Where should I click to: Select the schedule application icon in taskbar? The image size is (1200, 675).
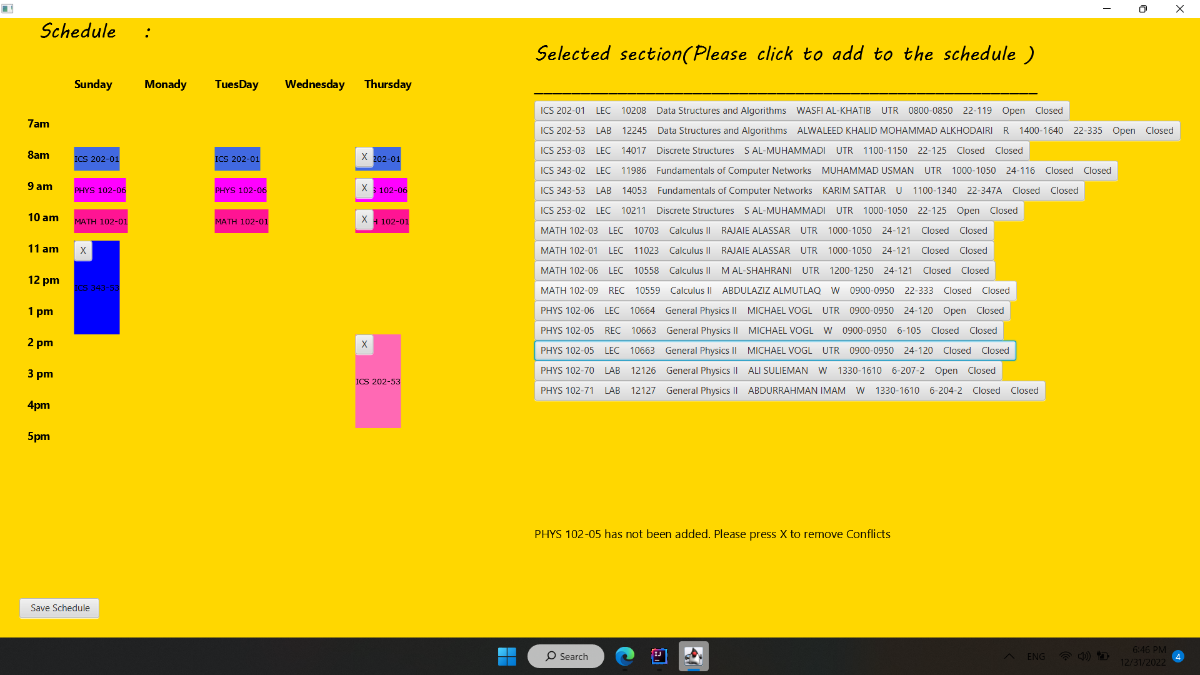click(692, 656)
